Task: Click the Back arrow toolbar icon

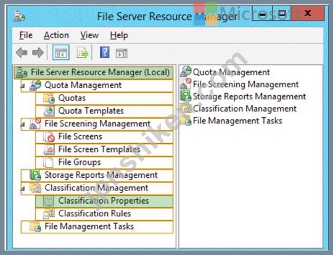Action: (22, 52)
